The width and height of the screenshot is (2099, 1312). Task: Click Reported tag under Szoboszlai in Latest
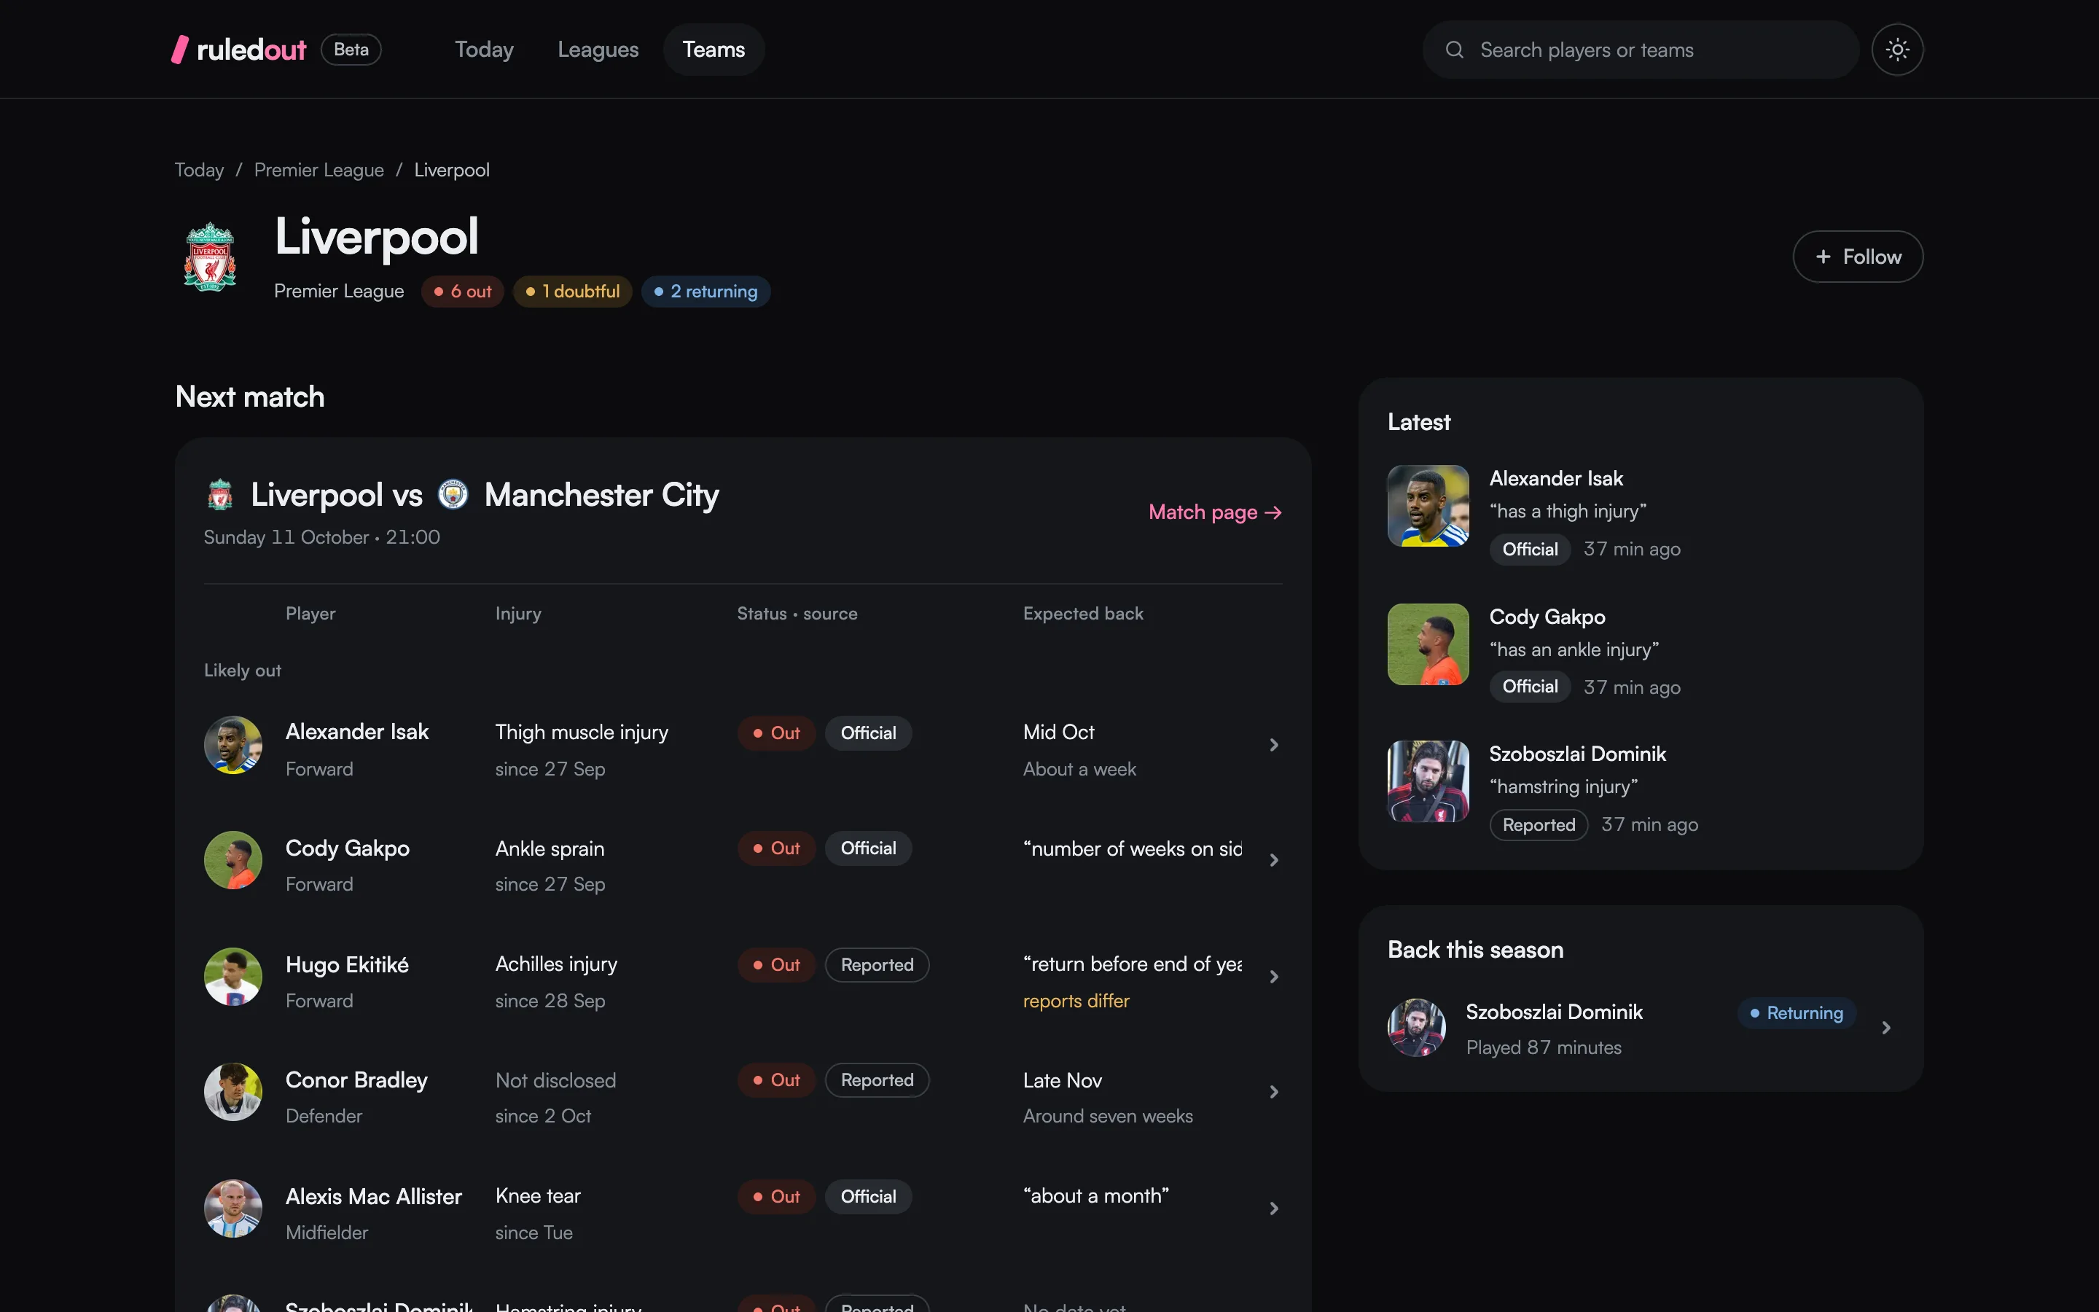(1539, 824)
